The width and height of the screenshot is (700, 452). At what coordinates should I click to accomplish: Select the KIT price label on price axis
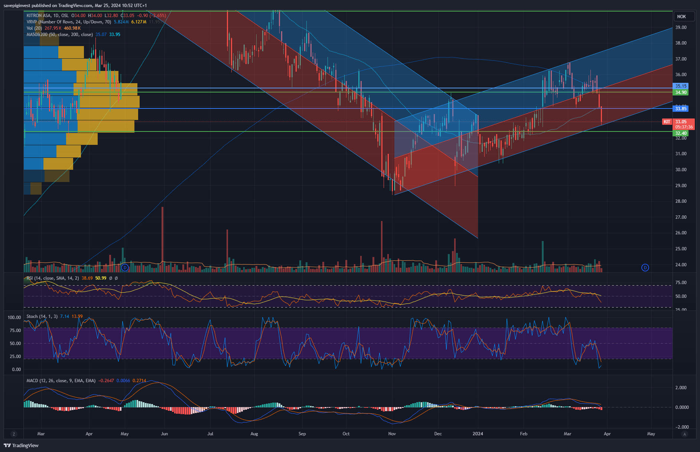point(667,122)
